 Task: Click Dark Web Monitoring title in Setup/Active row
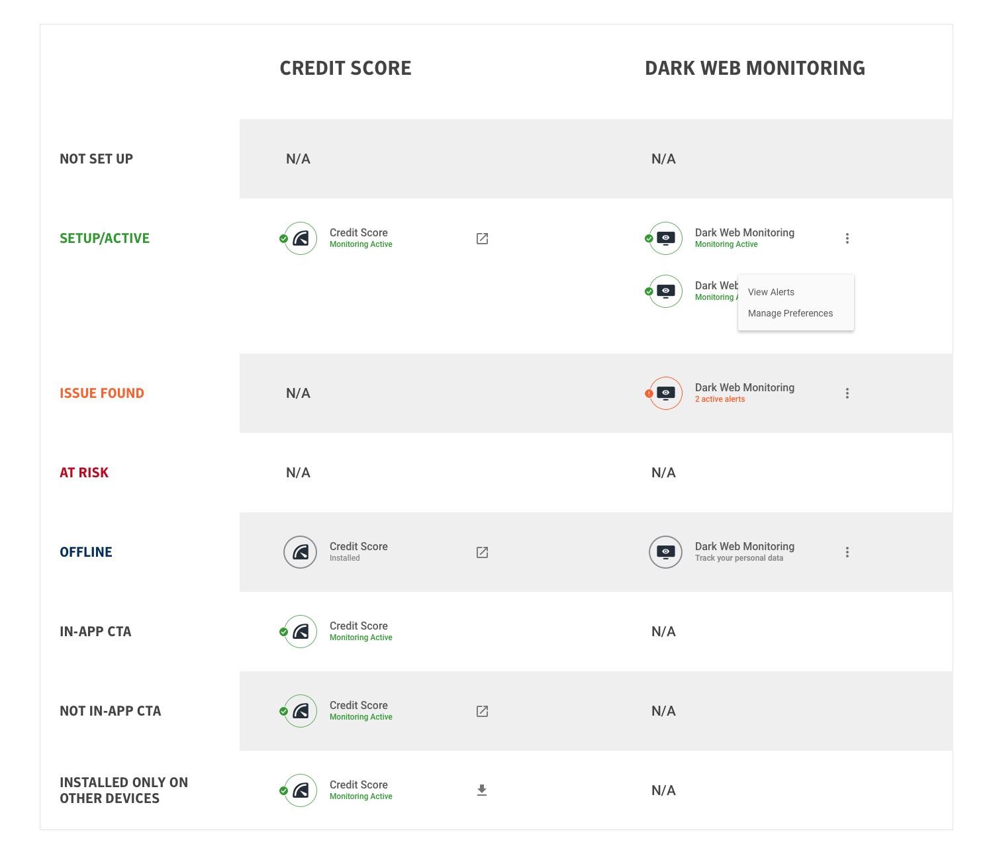[744, 232]
